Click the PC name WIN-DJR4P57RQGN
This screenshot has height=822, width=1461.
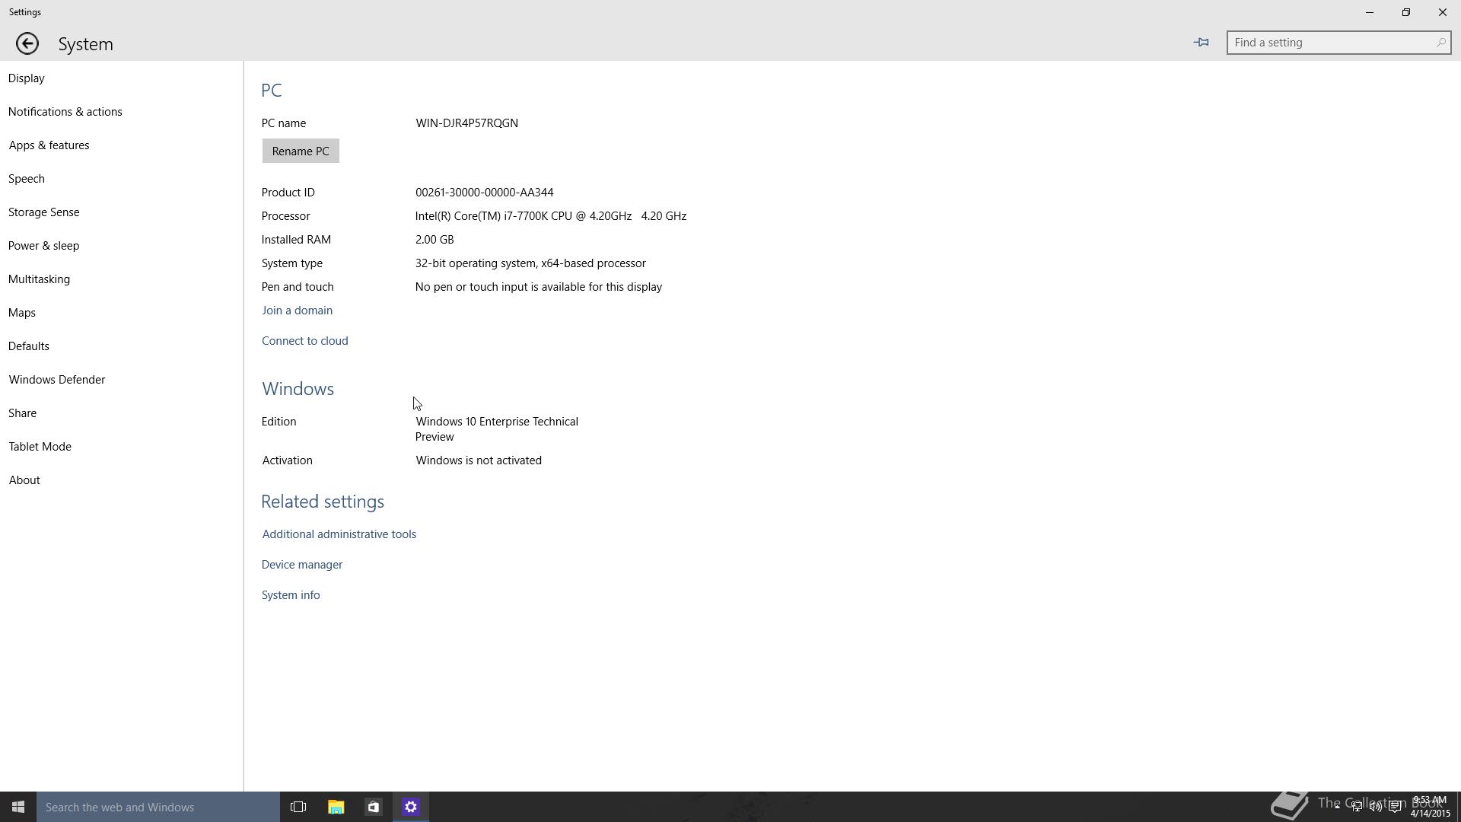pyautogui.click(x=467, y=123)
